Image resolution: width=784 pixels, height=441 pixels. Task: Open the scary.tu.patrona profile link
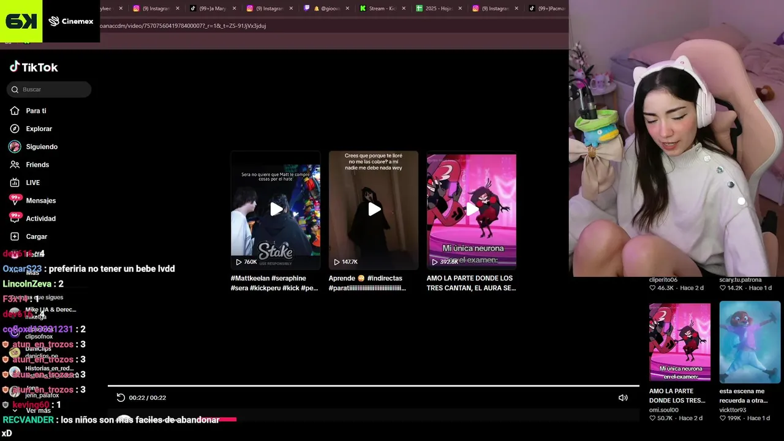(x=741, y=280)
